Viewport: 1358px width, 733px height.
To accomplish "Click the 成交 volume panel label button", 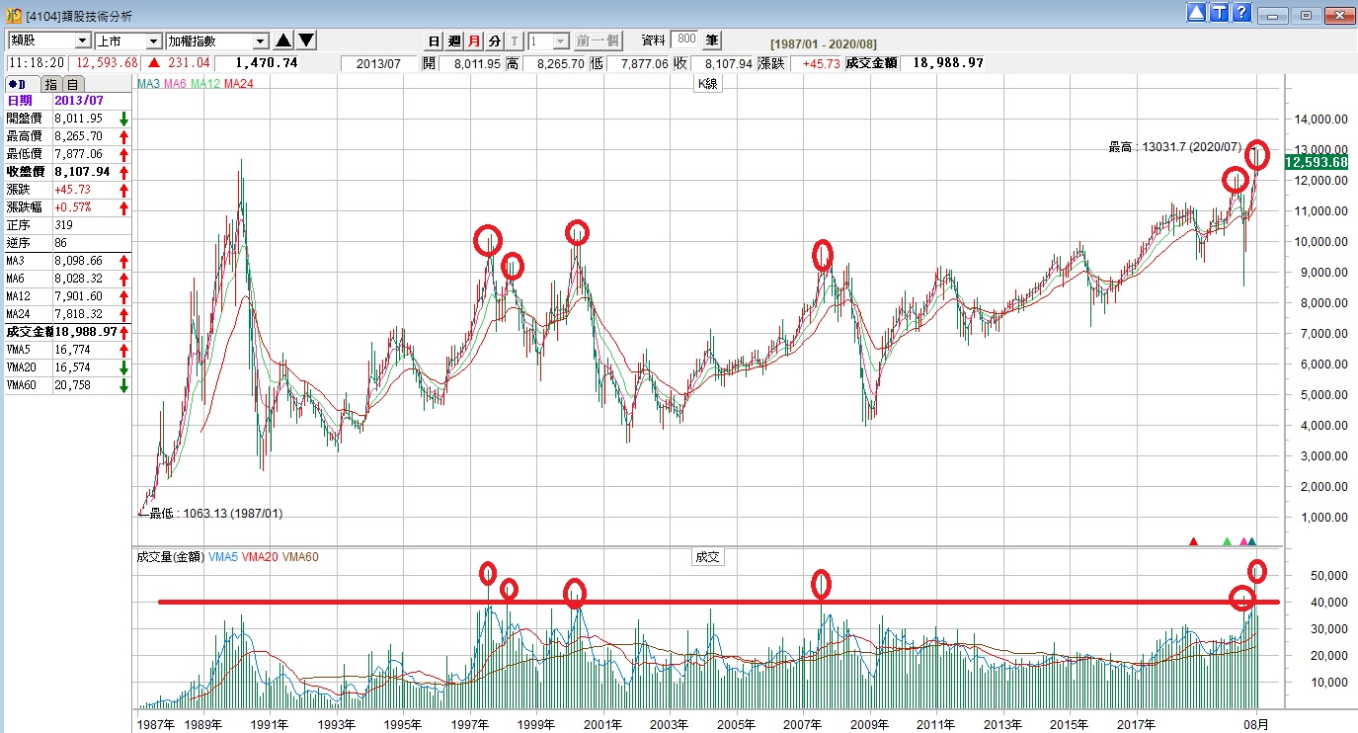I will (708, 557).
